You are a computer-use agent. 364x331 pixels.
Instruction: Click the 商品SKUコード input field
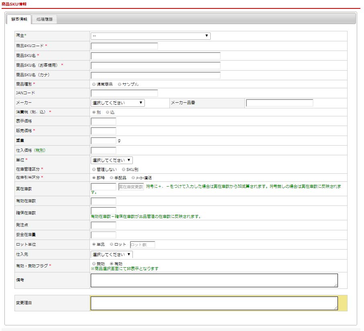(124, 46)
